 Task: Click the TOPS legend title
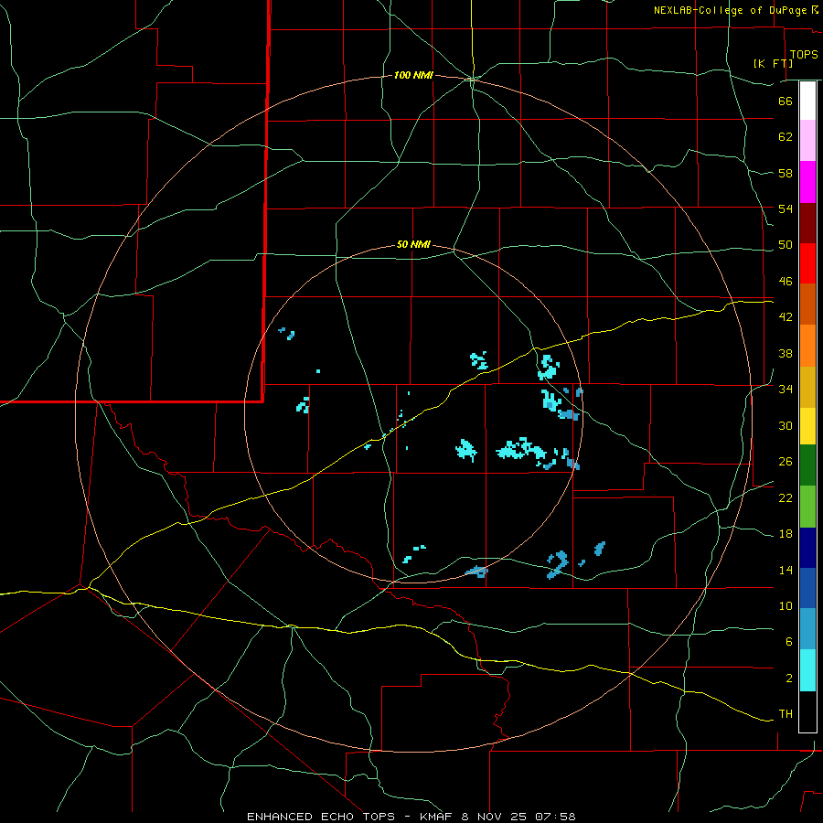(803, 55)
